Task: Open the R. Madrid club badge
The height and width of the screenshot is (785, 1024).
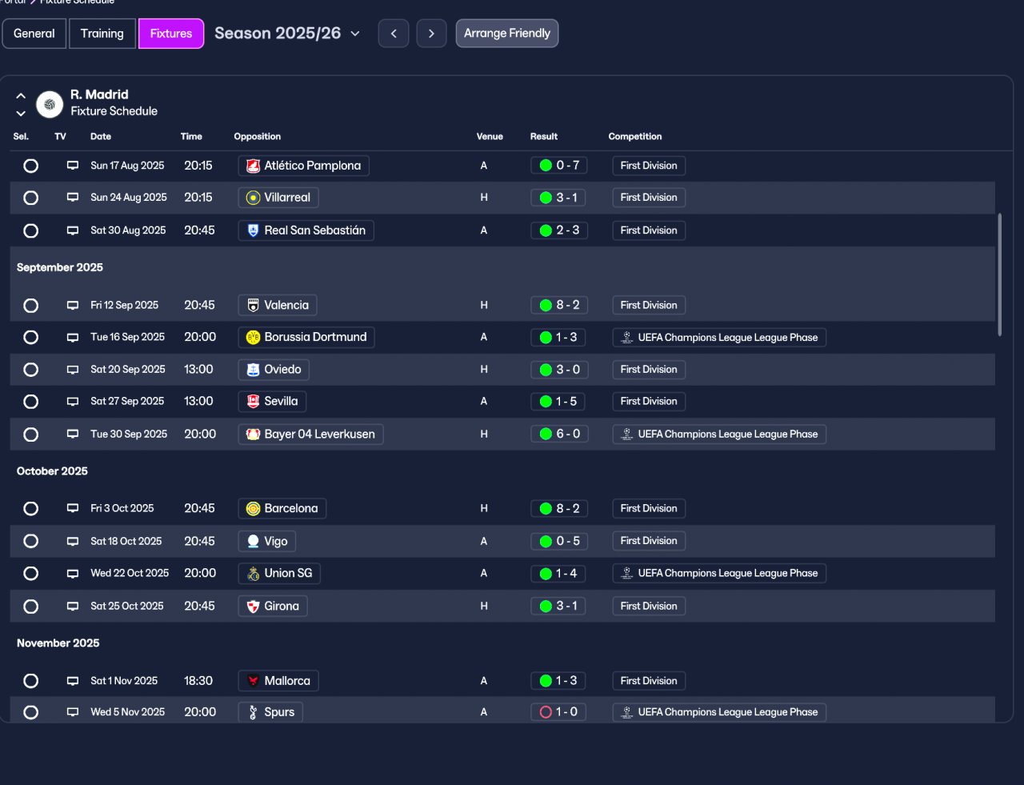Action: 50,104
